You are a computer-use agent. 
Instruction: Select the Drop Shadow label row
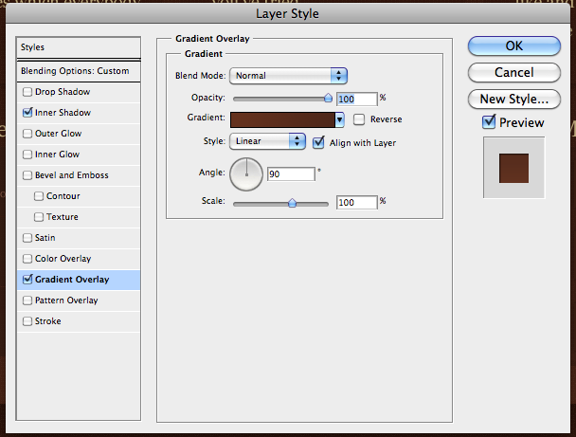click(x=79, y=92)
